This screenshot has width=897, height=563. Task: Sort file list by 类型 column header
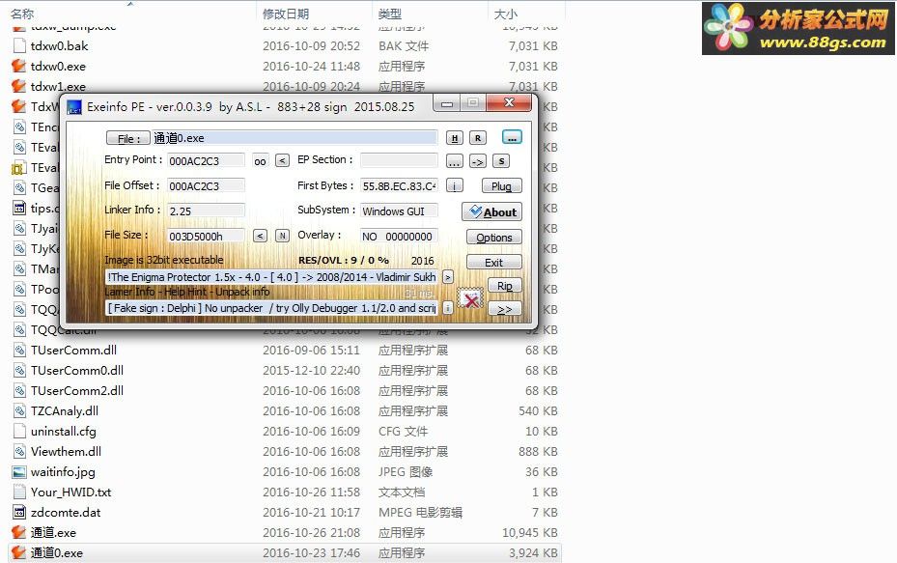click(x=389, y=14)
